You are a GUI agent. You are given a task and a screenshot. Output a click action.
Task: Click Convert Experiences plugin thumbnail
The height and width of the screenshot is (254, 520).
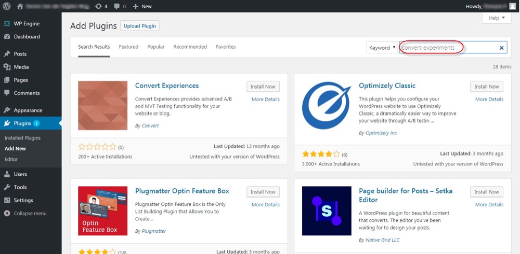click(x=103, y=106)
